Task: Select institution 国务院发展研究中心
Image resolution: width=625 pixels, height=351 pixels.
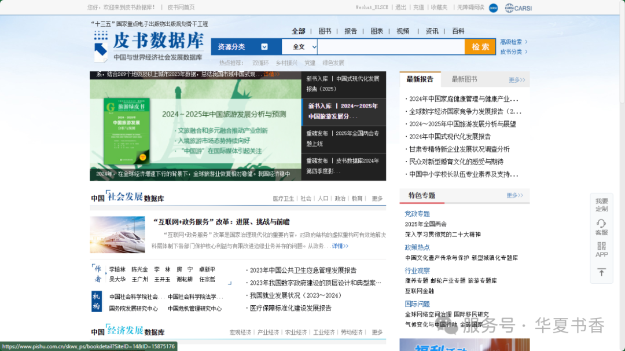Action: click(134, 308)
